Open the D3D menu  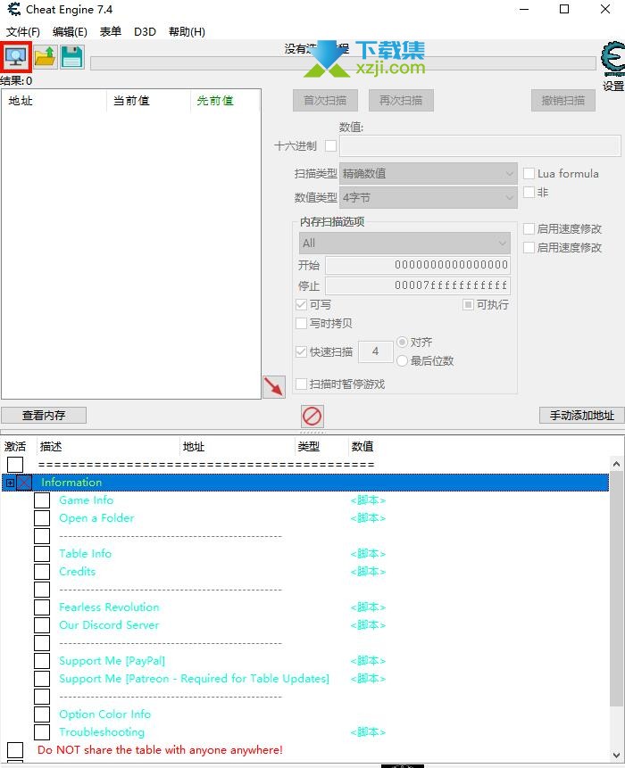(146, 32)
